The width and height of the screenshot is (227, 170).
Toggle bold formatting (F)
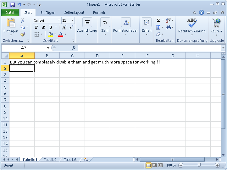point(36,27)
